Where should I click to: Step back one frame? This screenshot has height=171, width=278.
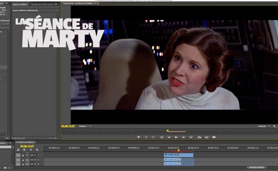click(x=169, y=137)
